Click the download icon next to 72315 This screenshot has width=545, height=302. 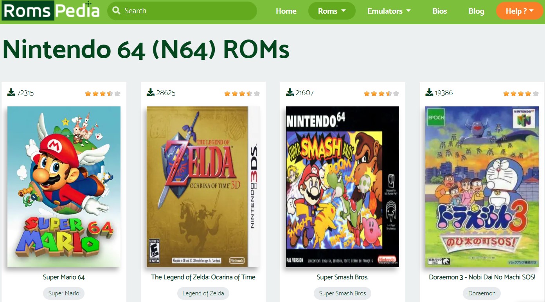11,92
